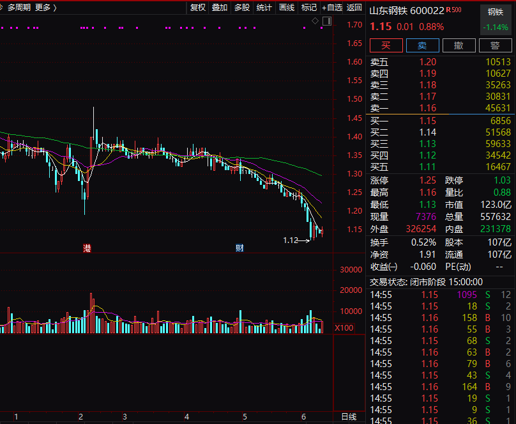Image resolution: width=516 pixels, height=424 pixels.
Task: Click the X100 volume scale label
Action: coord(344,328)
